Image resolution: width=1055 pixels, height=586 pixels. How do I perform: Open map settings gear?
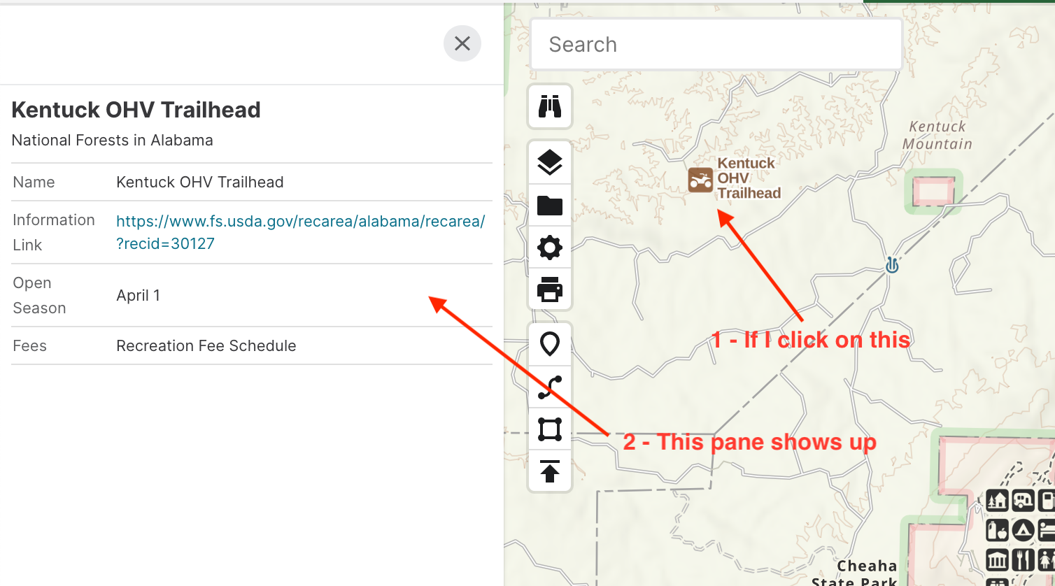pyautogui.click(x=550, y=248)
